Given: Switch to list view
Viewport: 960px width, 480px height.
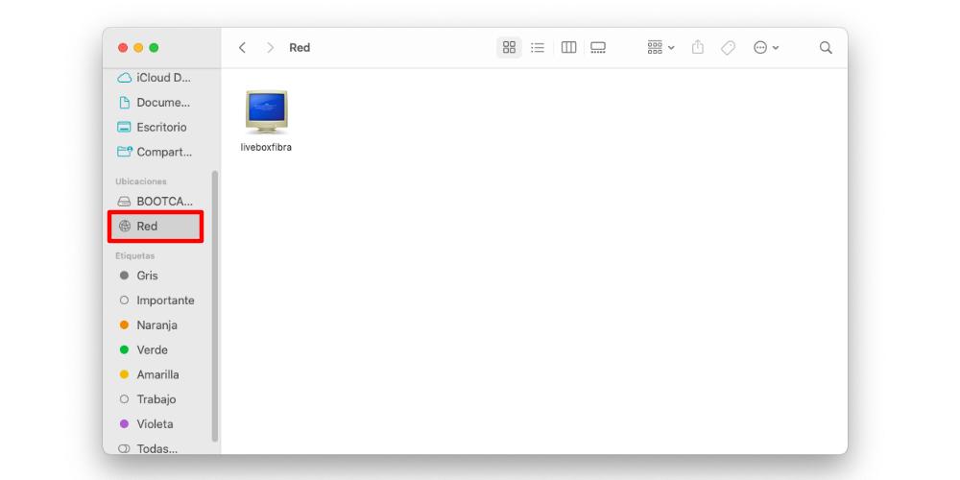Looking at the screenshot, I should point(538,48).
